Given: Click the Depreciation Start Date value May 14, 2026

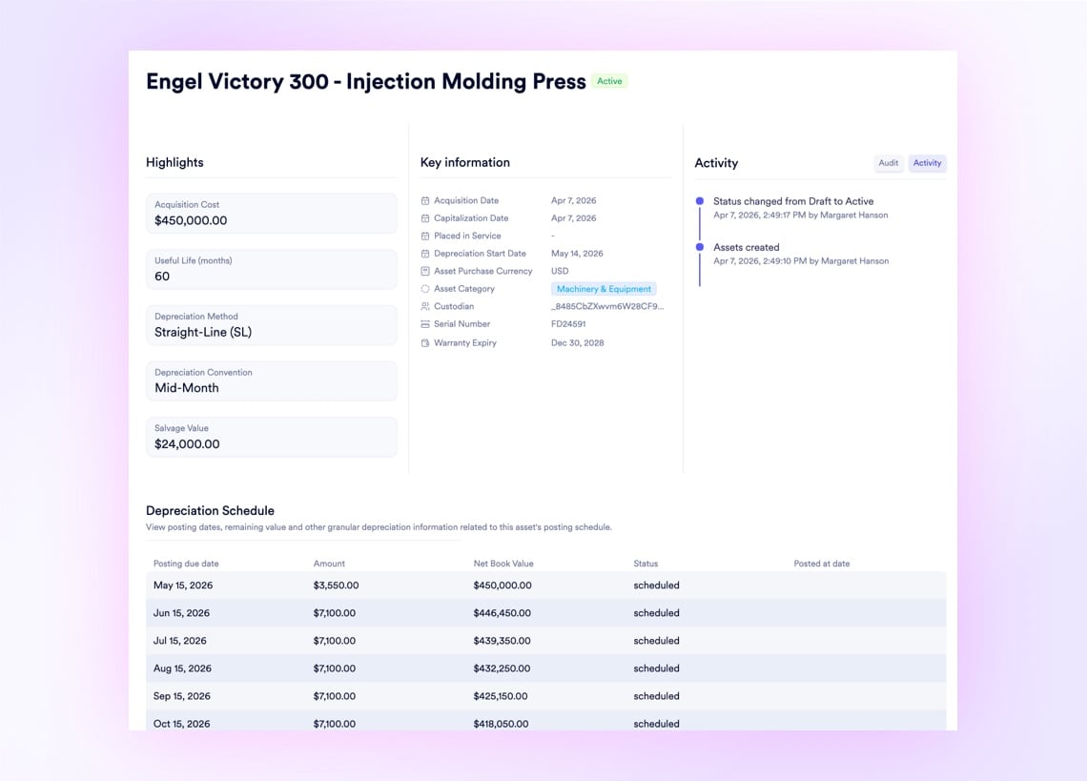Looking at the screenshot, I should [x=577, y=254].
